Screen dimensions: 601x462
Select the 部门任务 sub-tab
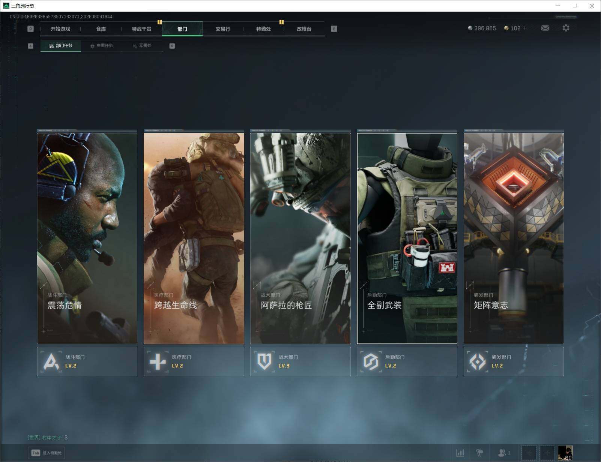61,46
